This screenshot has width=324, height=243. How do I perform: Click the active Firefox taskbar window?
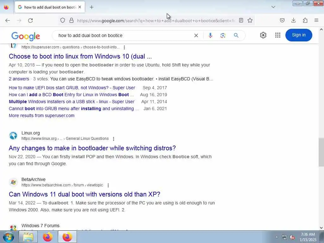[x=67, y=237]
